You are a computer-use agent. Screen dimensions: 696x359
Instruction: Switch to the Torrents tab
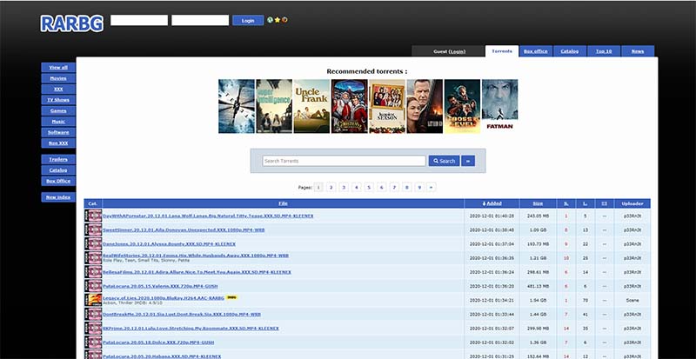[x=502, y=51]
